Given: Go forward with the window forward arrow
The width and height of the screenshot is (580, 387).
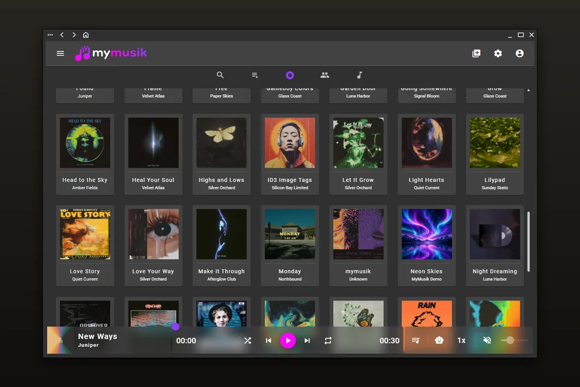Looking at the screenshot, I should [x=74, y=35].
